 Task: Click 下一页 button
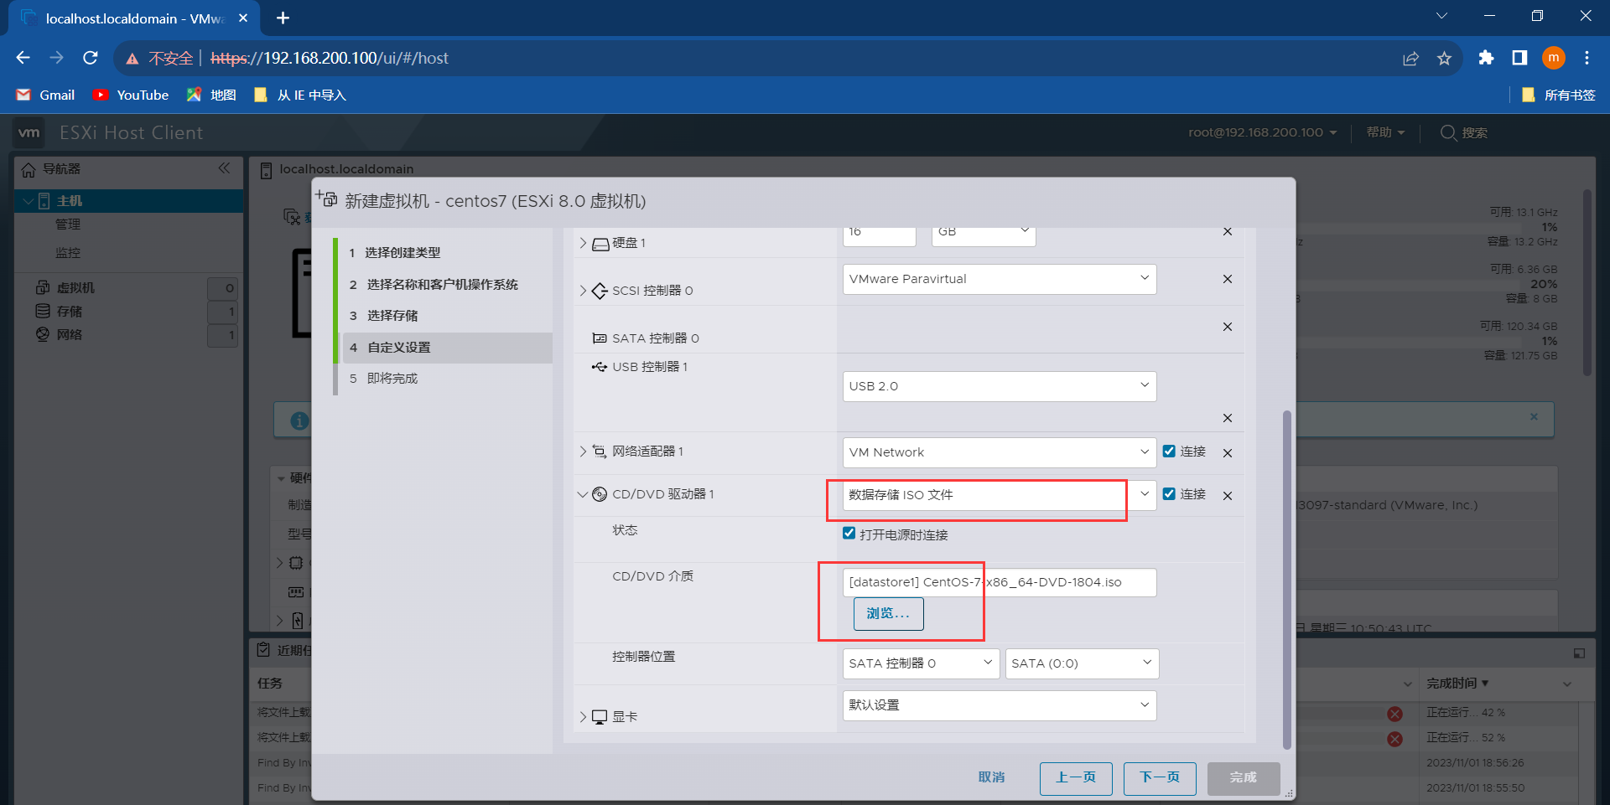click(1160, 778)
